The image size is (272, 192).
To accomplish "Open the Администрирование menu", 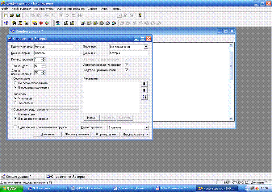I will coord(71,9).
